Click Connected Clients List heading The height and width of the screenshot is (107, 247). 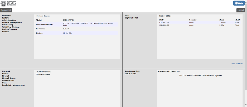pos(169,72)
